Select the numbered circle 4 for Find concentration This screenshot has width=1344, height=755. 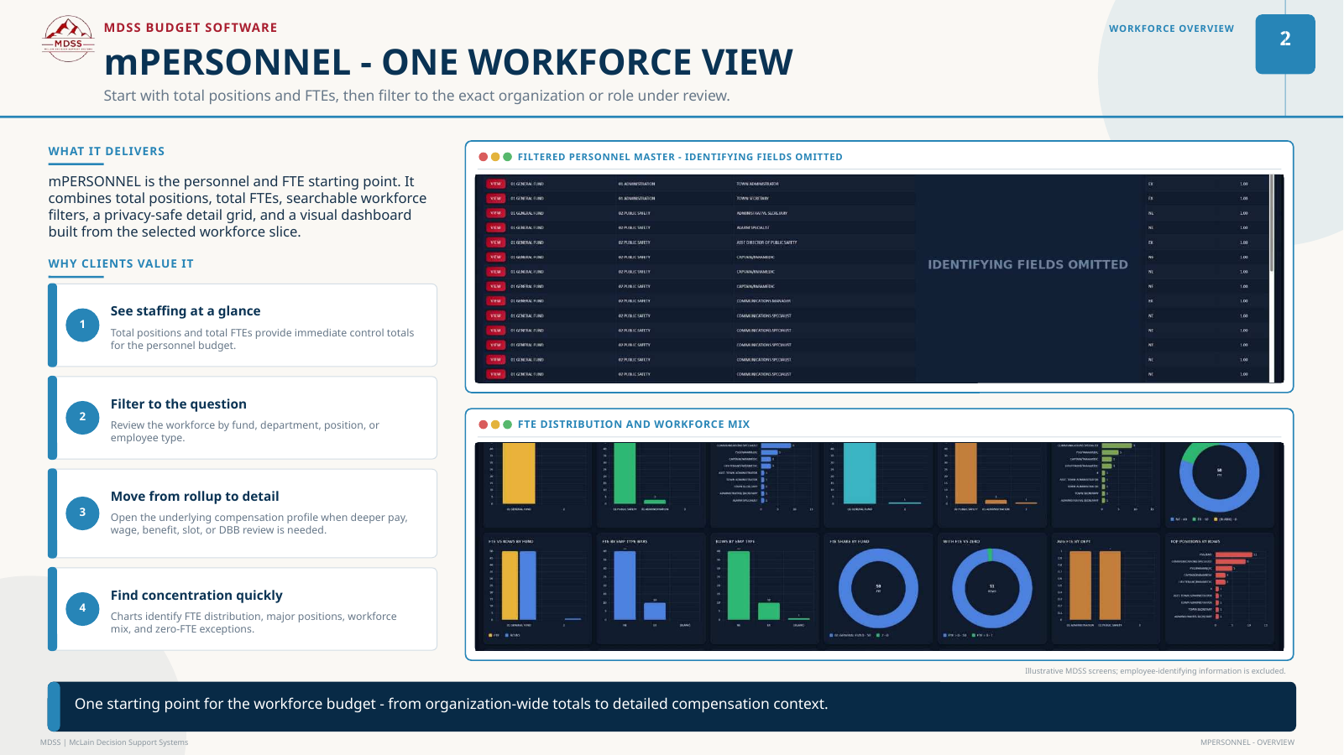tap(82, 608)
